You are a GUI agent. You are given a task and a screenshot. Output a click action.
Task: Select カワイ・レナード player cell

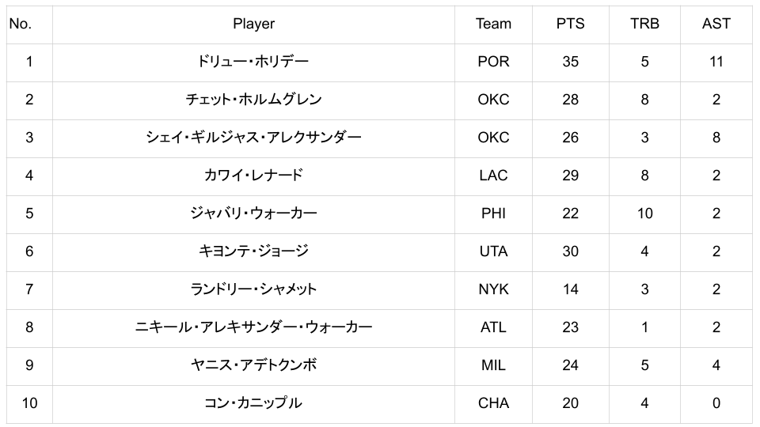pos(253,176)
